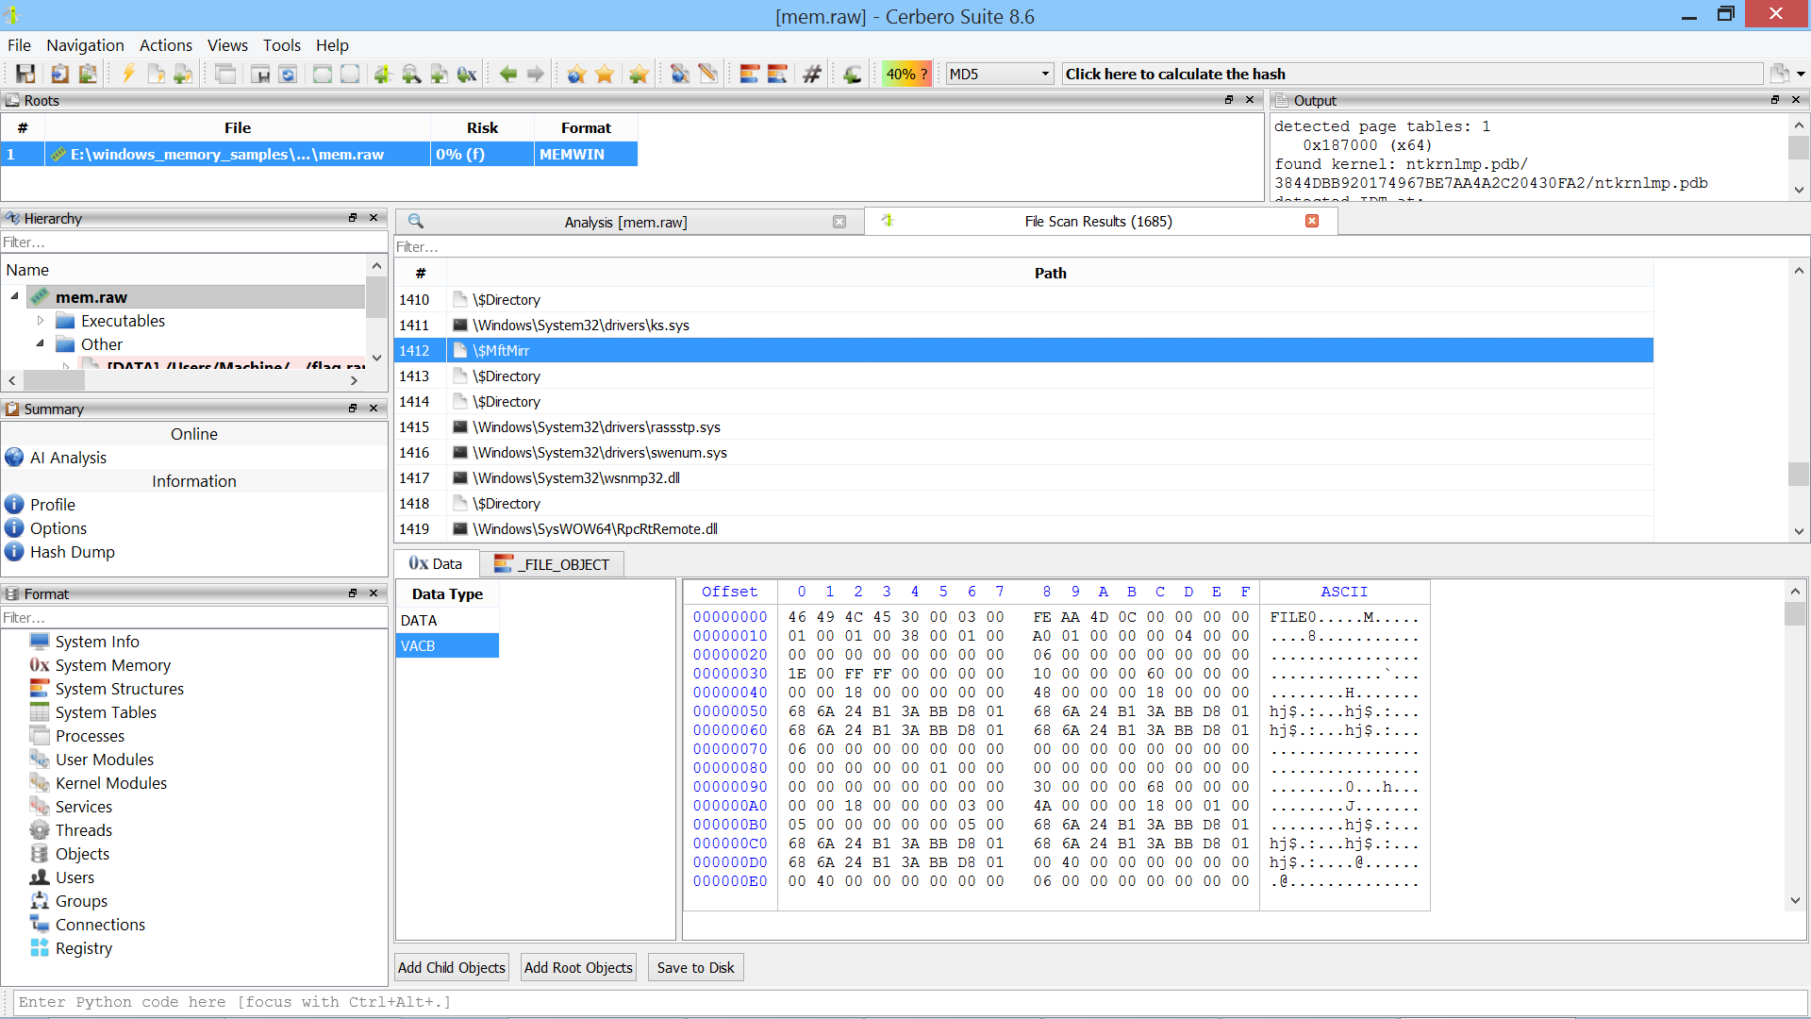The width and height of the screenshot is (1811, 1019).
Task: Click the hash symbol toolbar icon
Action: (x=811, y=74)
